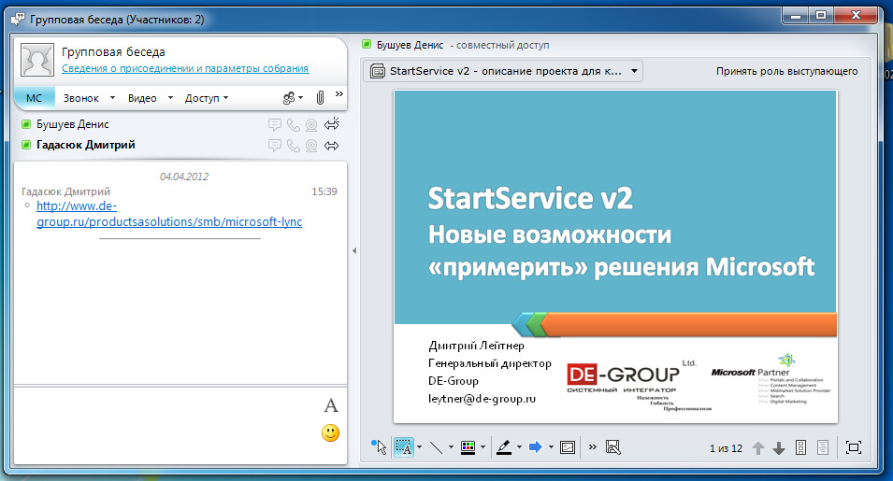Select the laser pointer cursor tool
893x481 pixels.
click(x=380, y=446)
